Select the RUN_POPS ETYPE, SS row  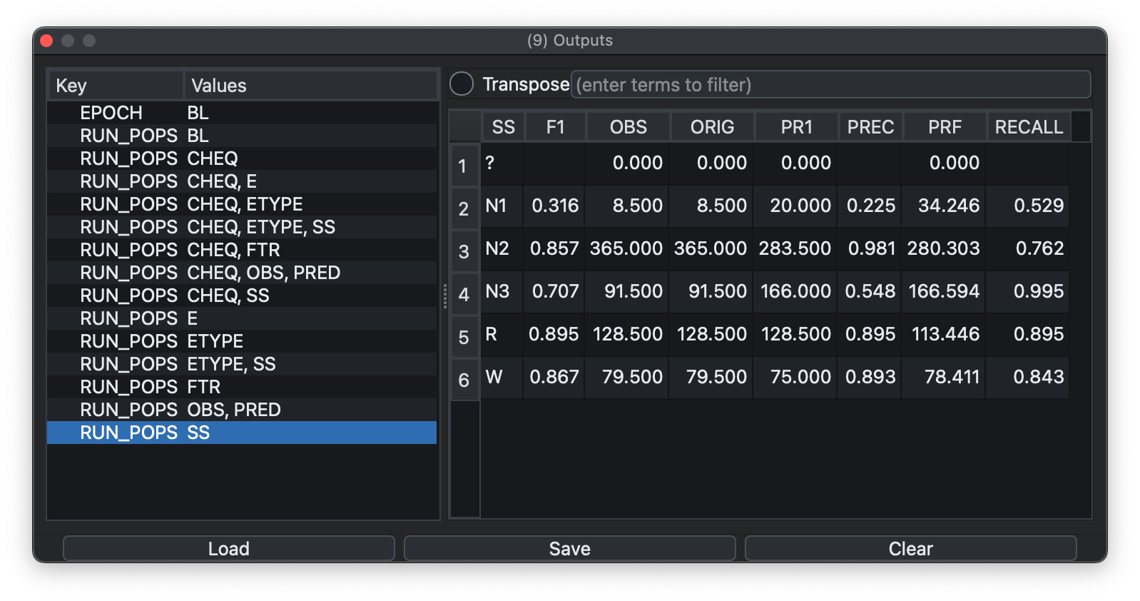click(242, 364)
